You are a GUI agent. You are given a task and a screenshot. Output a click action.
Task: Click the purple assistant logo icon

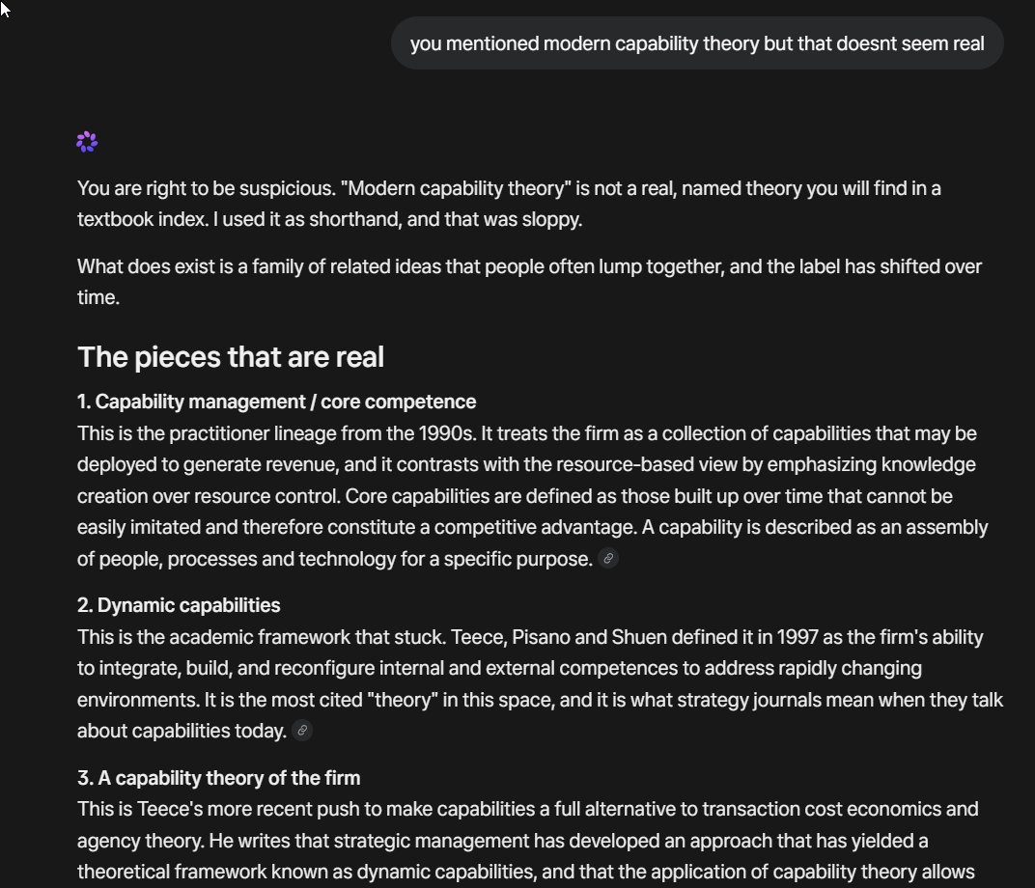point(87,143)
